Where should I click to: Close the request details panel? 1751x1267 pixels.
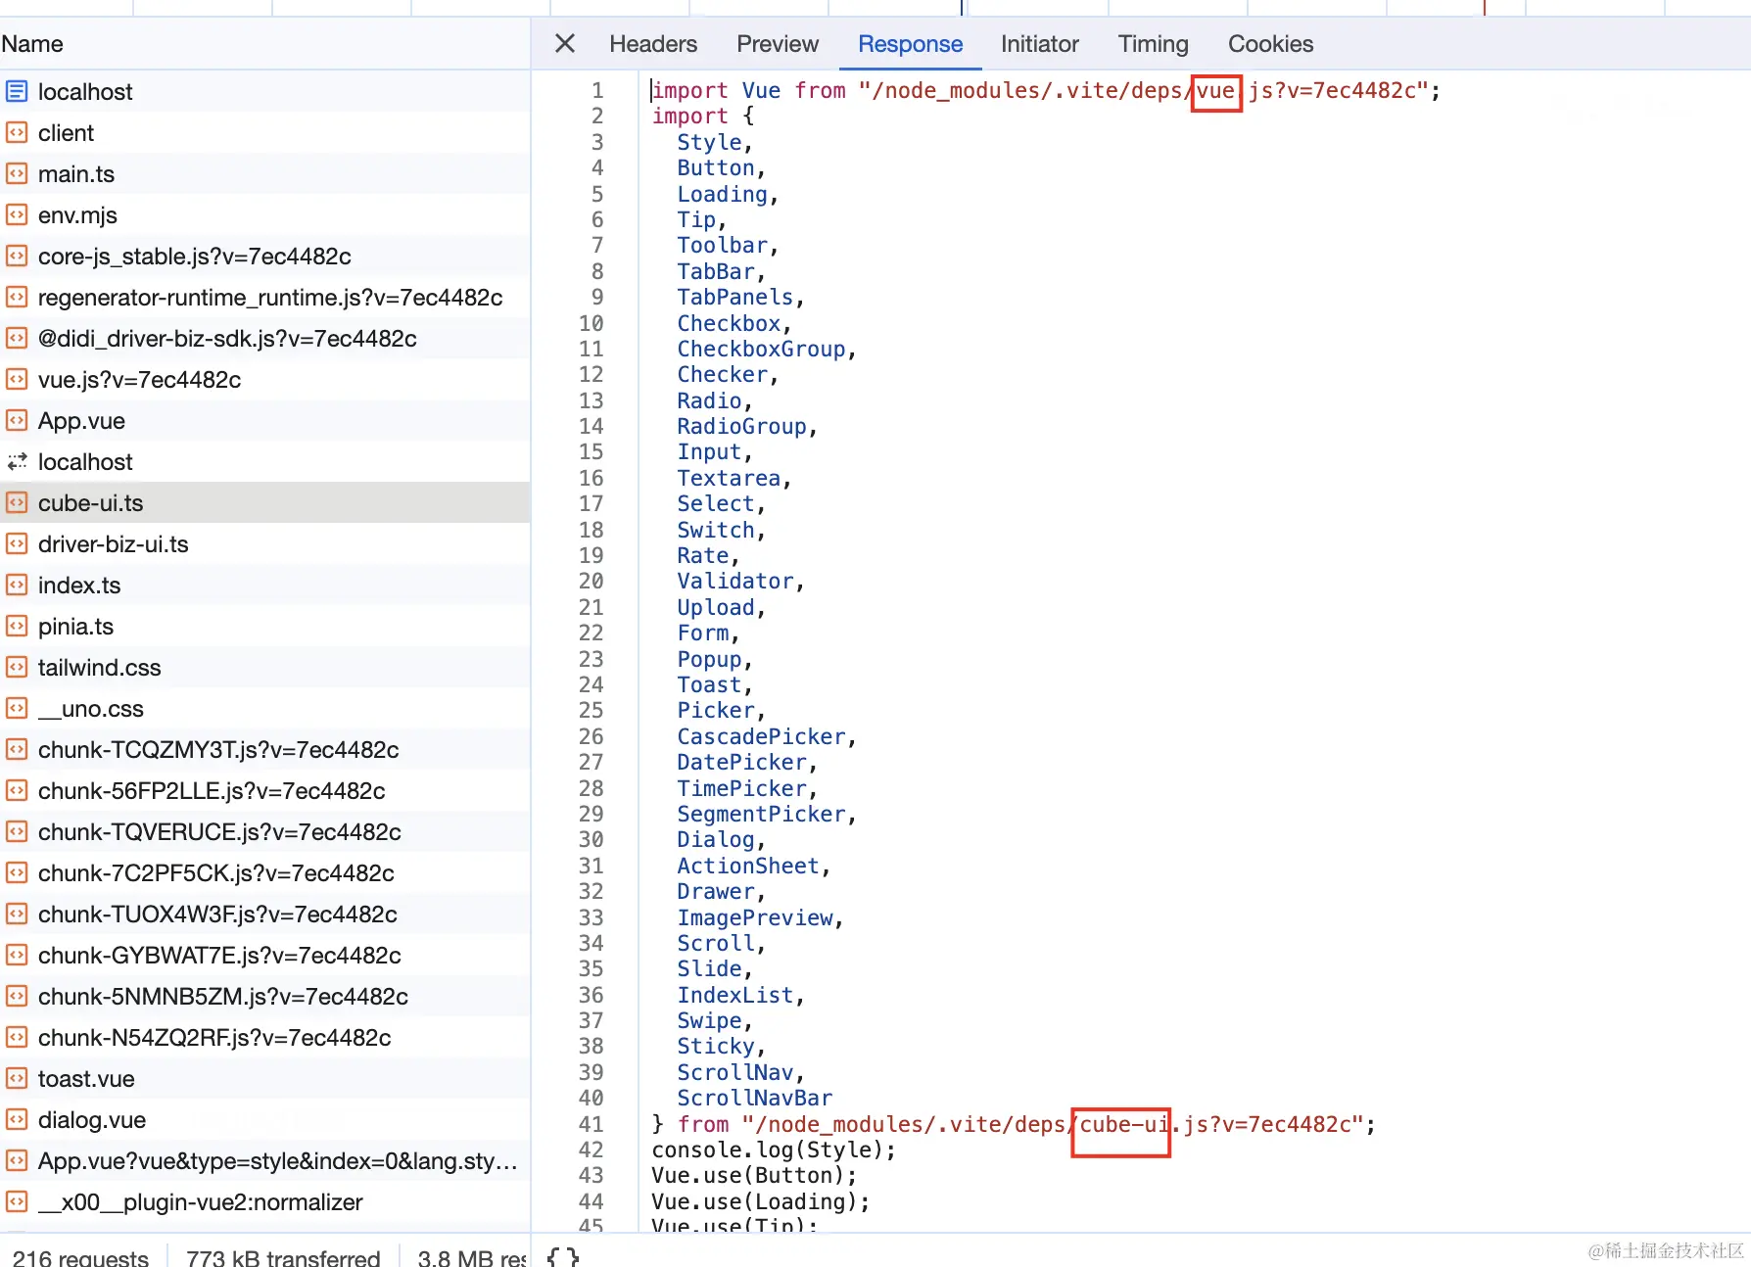(x=565, y=44)
